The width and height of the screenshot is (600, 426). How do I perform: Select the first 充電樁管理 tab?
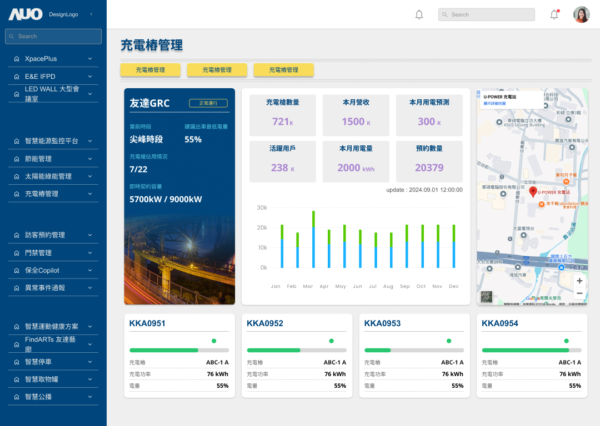(150, 70)
